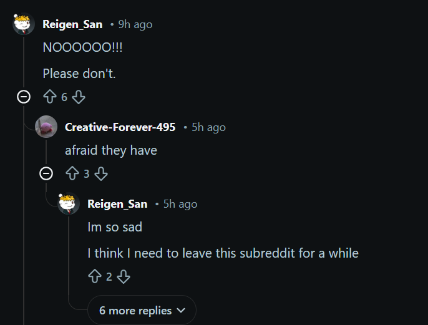
Task: Open Reigen_San username on nested reply
Action: (117, 204)
